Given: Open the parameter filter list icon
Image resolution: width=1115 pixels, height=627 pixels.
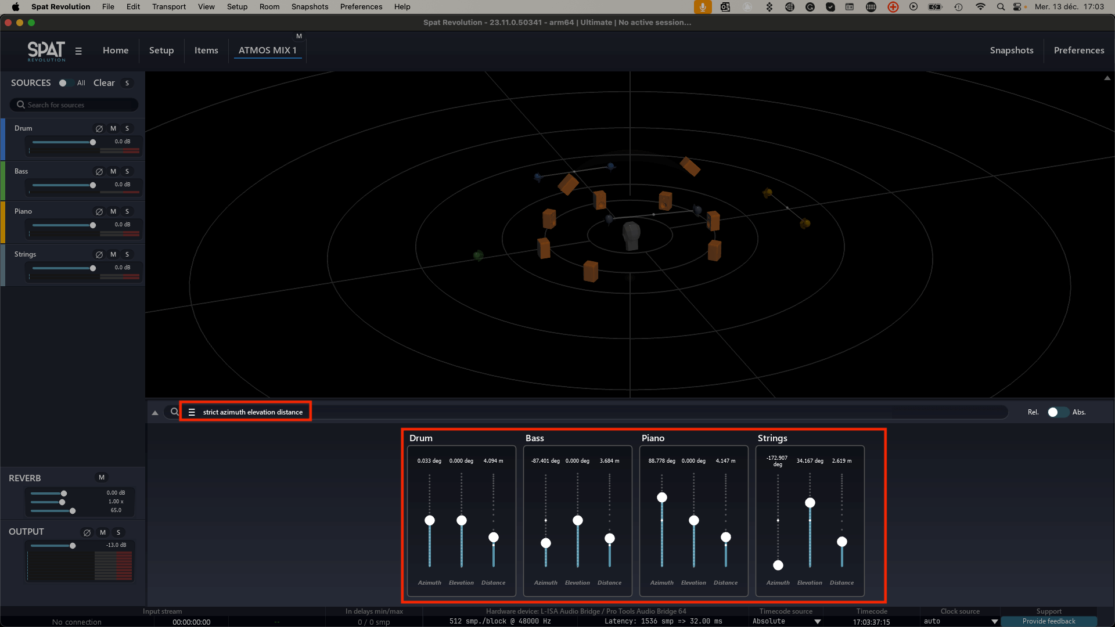Looking at the screenshot, I should (x=192, y=412).
